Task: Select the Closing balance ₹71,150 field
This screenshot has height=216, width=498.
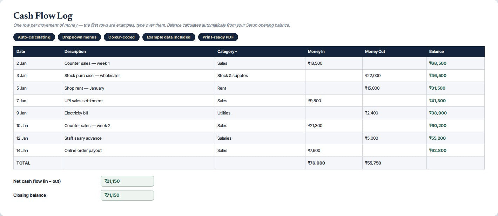Action: coord(127,195)
